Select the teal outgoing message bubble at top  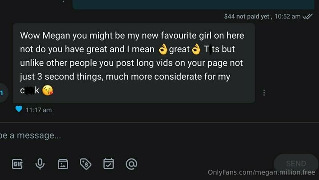(x=193, y=4)
